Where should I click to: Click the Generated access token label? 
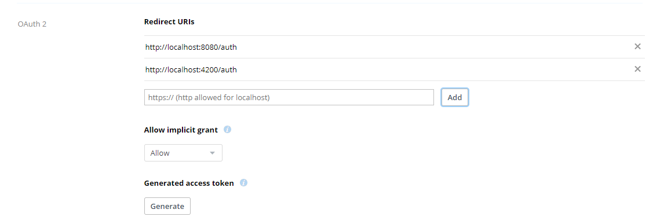189,183
